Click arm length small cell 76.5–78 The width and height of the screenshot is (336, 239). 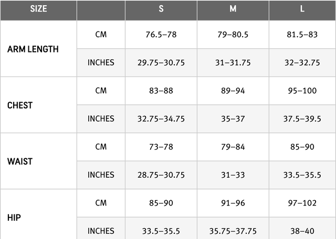(161, 35)
